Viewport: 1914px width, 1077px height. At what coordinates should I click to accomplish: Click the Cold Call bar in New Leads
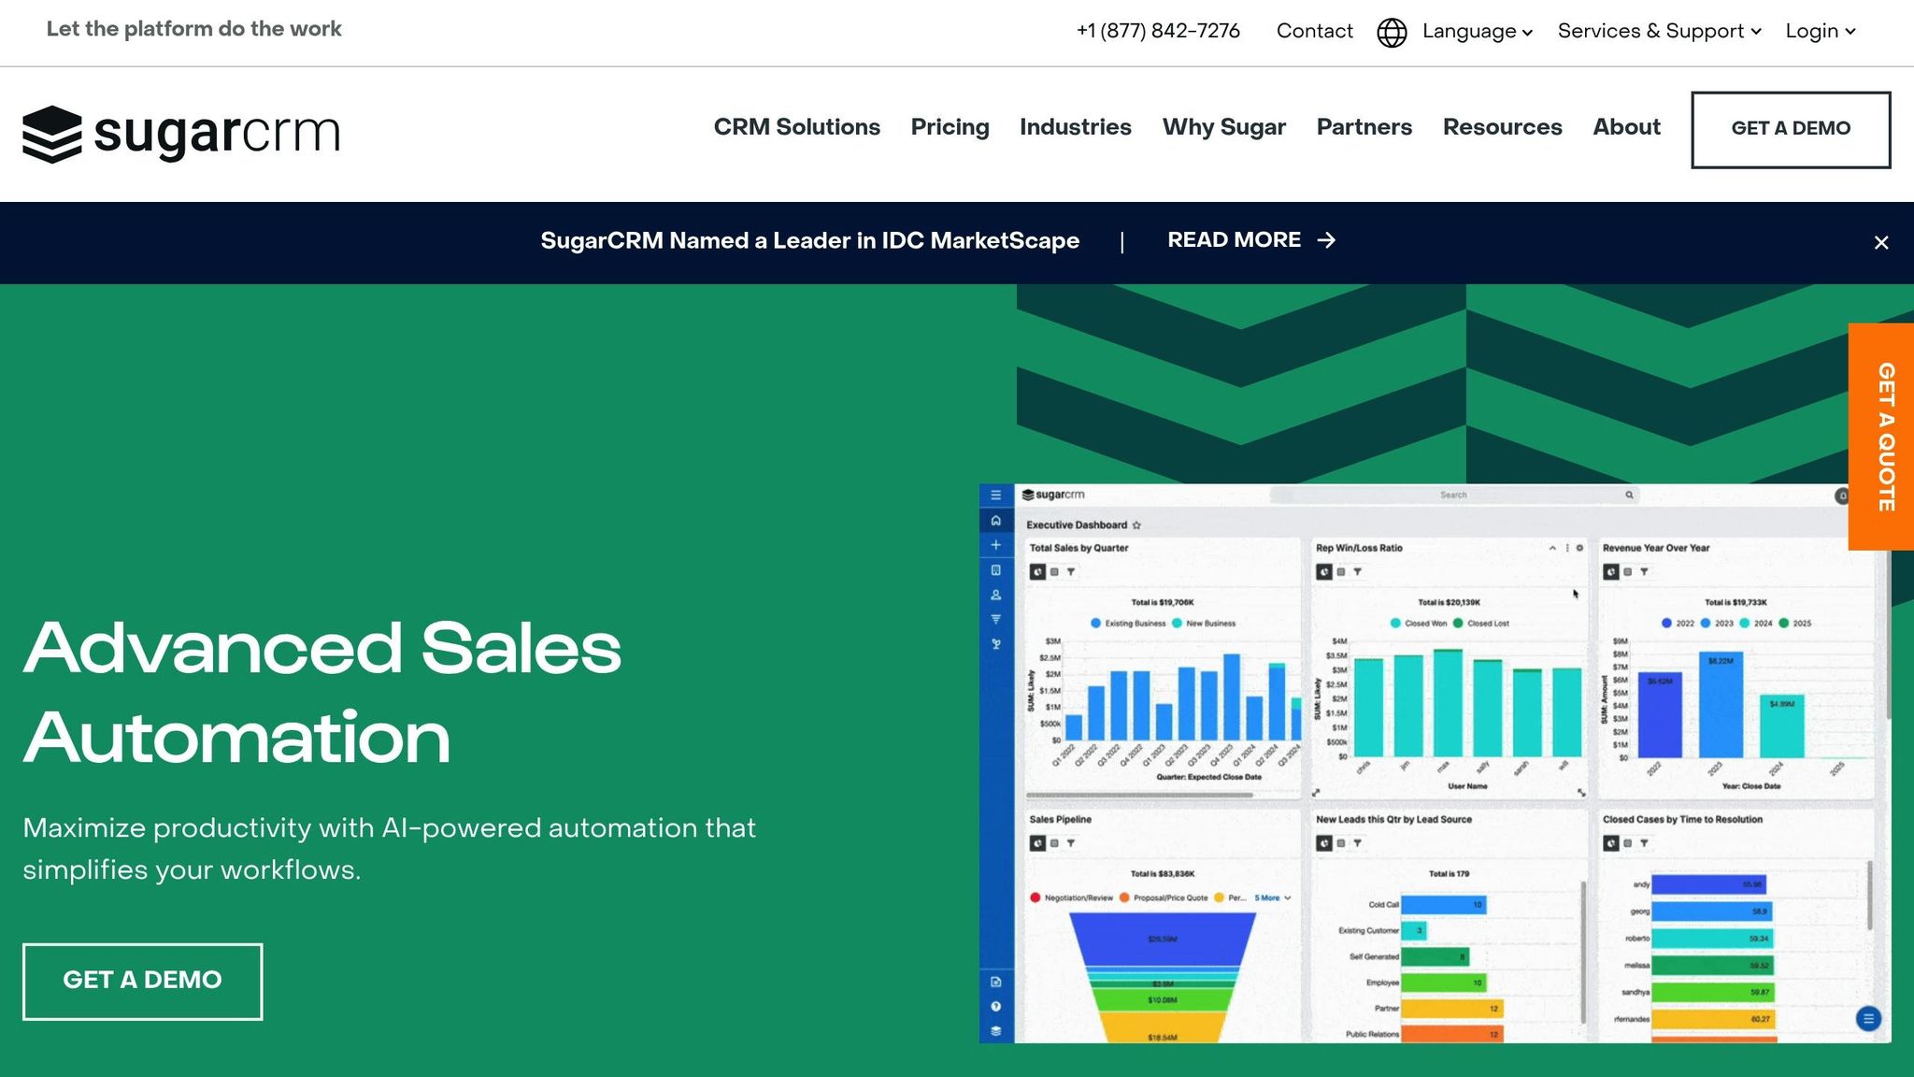click(x=1444, y=905)
